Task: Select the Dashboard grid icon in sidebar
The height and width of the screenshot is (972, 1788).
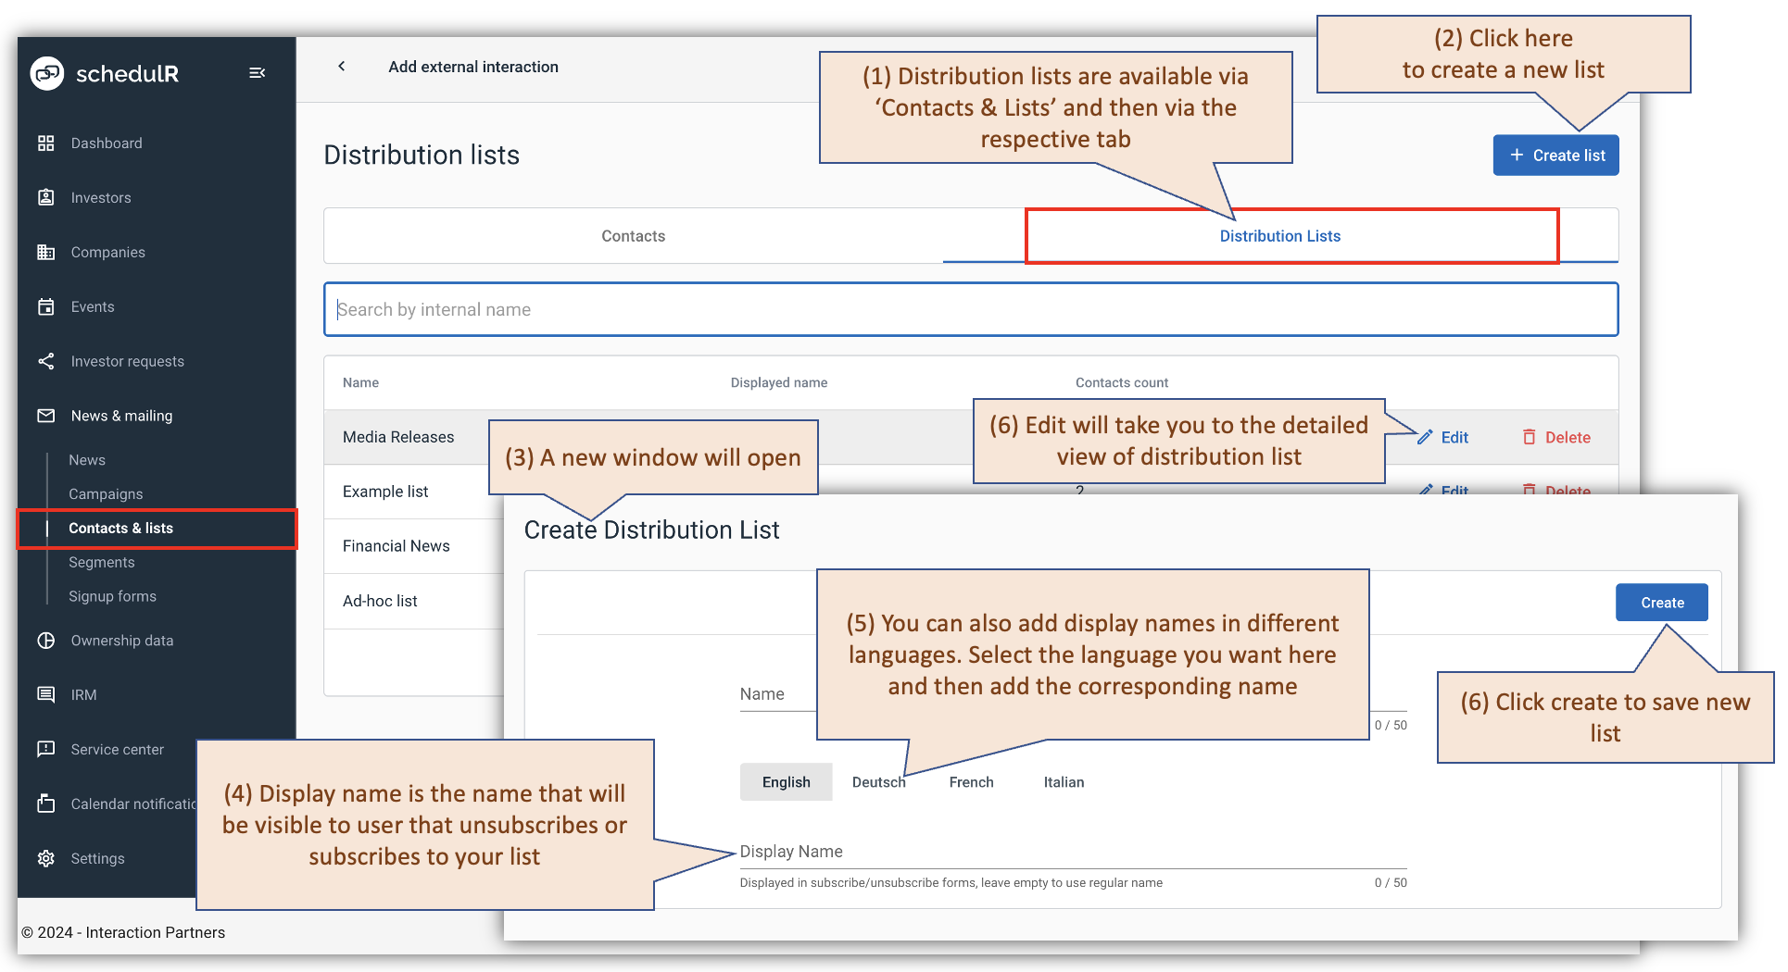Action: pyautogui.click(x=46, y=143)
